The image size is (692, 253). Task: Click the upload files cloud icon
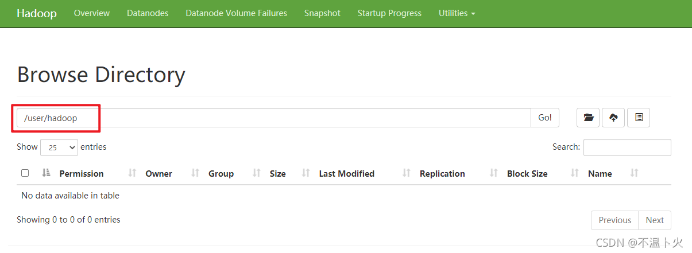point(613,118)
